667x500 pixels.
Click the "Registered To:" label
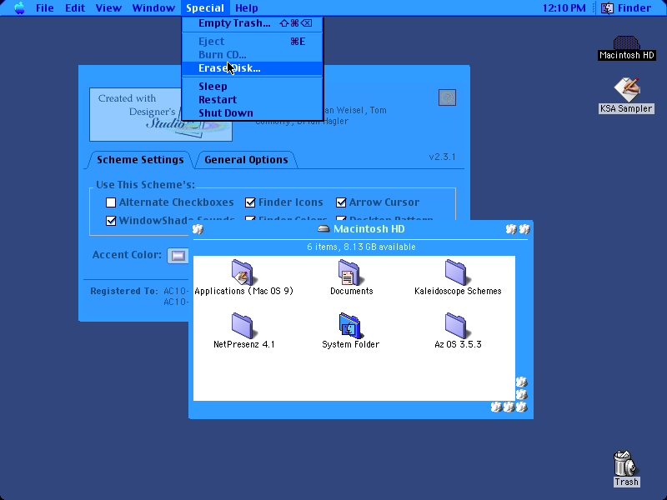(x=124, y=291)
